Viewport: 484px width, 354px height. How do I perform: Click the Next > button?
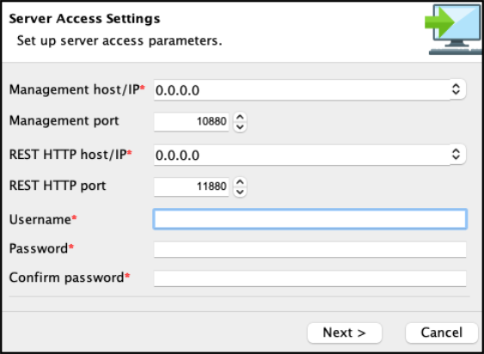point(345,333)
